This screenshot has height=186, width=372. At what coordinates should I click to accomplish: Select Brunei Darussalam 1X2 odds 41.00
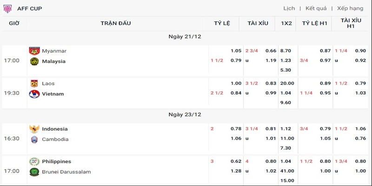(287, 171)
